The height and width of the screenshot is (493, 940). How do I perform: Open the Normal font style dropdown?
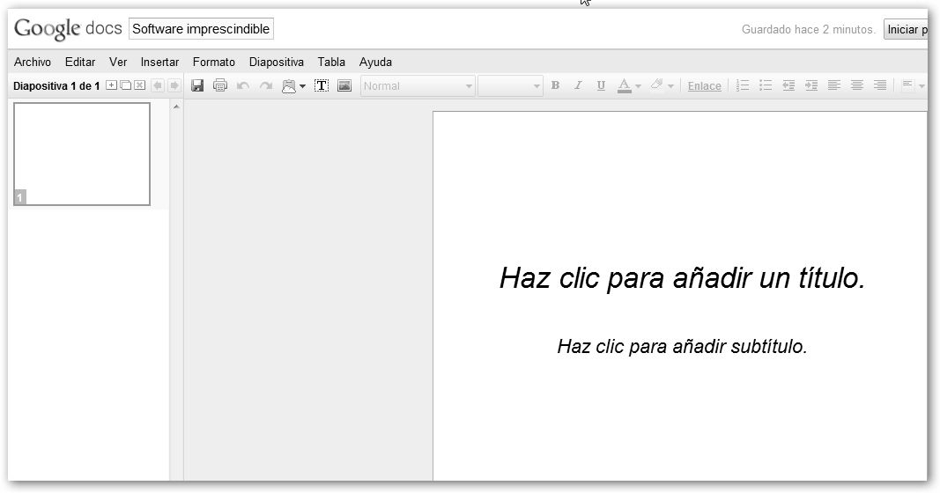coord(418,86)
